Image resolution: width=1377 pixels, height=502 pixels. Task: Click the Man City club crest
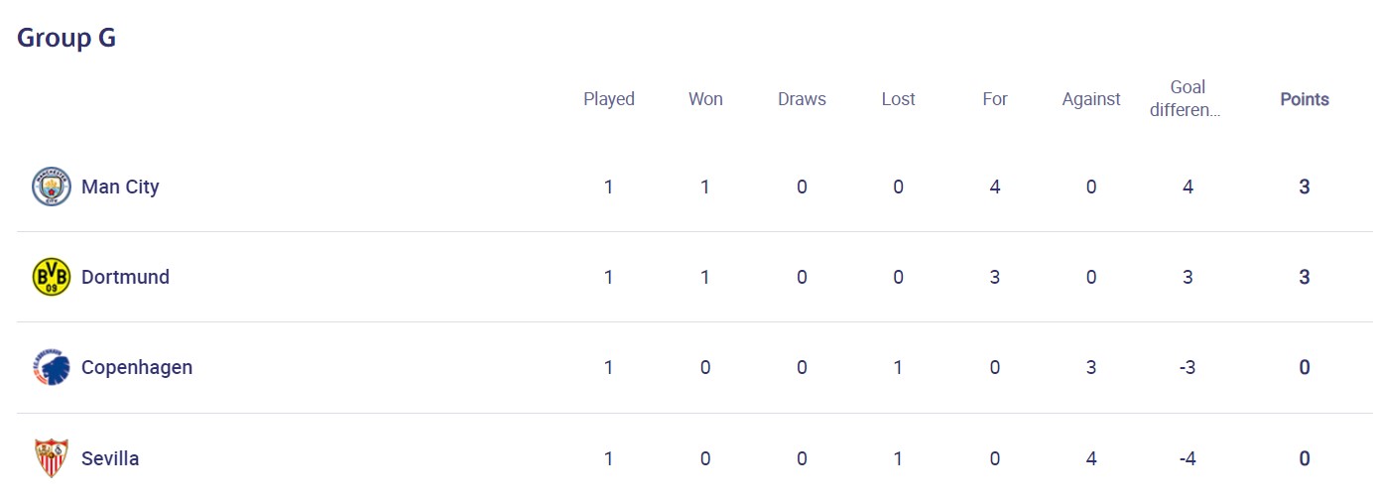click(51, 187)
